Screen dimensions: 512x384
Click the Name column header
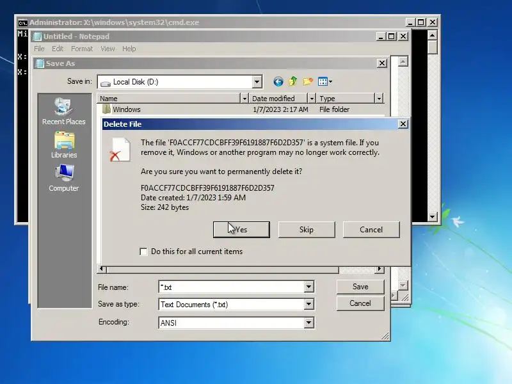(169, 99)
